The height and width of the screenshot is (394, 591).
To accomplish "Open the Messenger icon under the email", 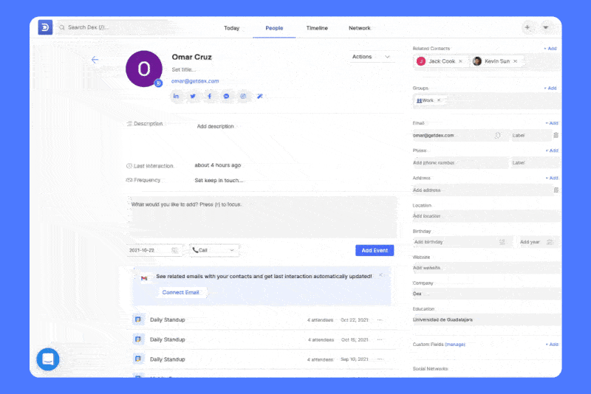I will tap(226, 97).
